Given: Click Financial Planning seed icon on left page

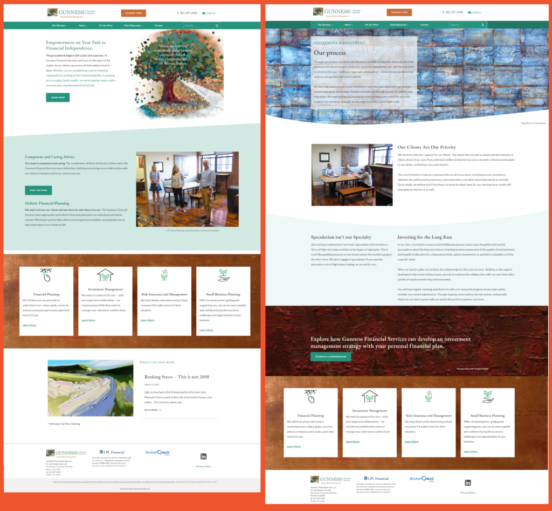Looking at the screenshot, I should (46, 275).
